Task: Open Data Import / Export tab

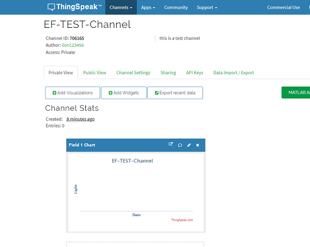Action: (x=234, y=73)
